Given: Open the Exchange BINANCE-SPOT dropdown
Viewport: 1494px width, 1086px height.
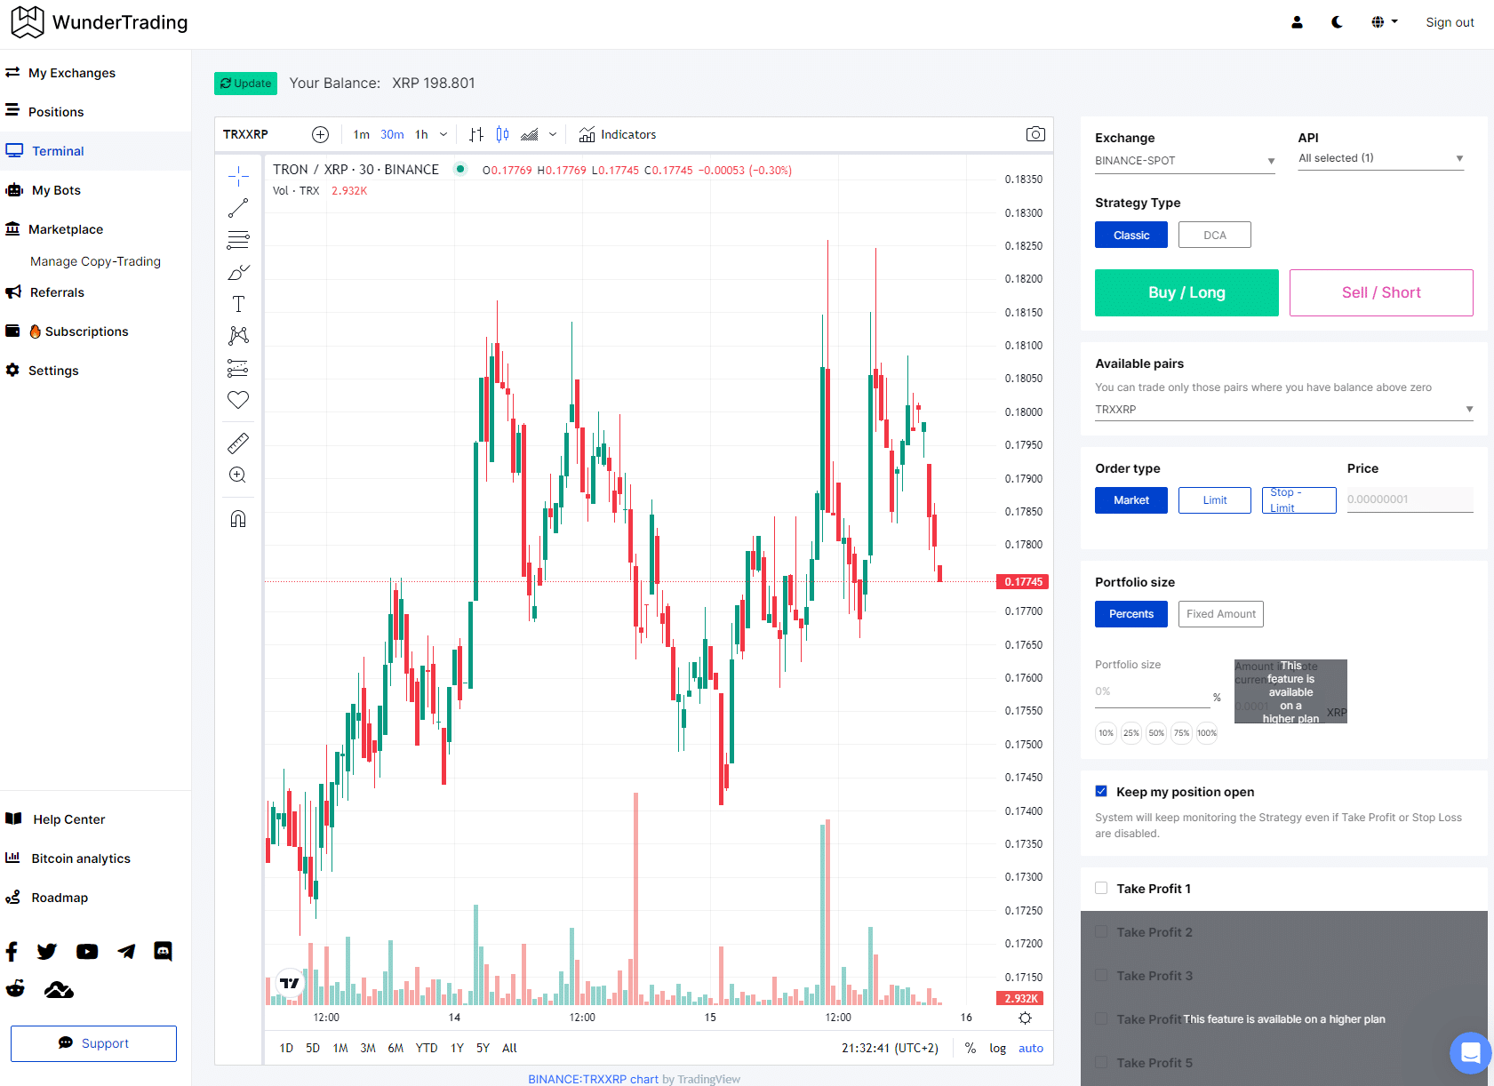Looking at the screenshot, I should click(x=1185, y=161).
